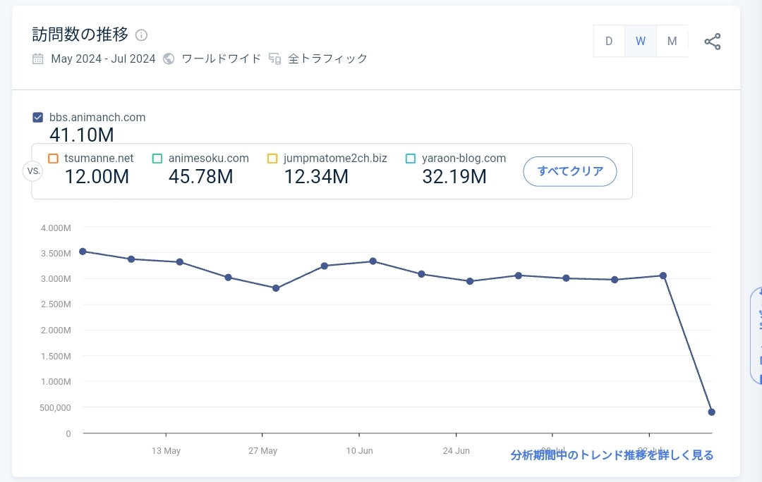Select the weekly W view tab
Image resolution: width=762 pixels, height=482 pixels.
tap(641, 42)
